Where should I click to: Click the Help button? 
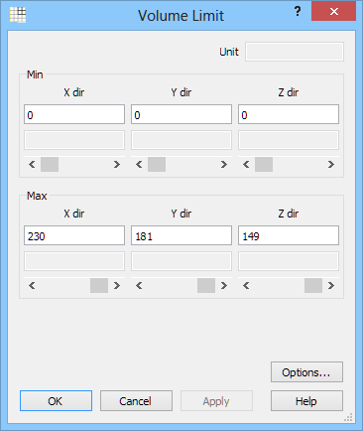[x=306, y=401]
